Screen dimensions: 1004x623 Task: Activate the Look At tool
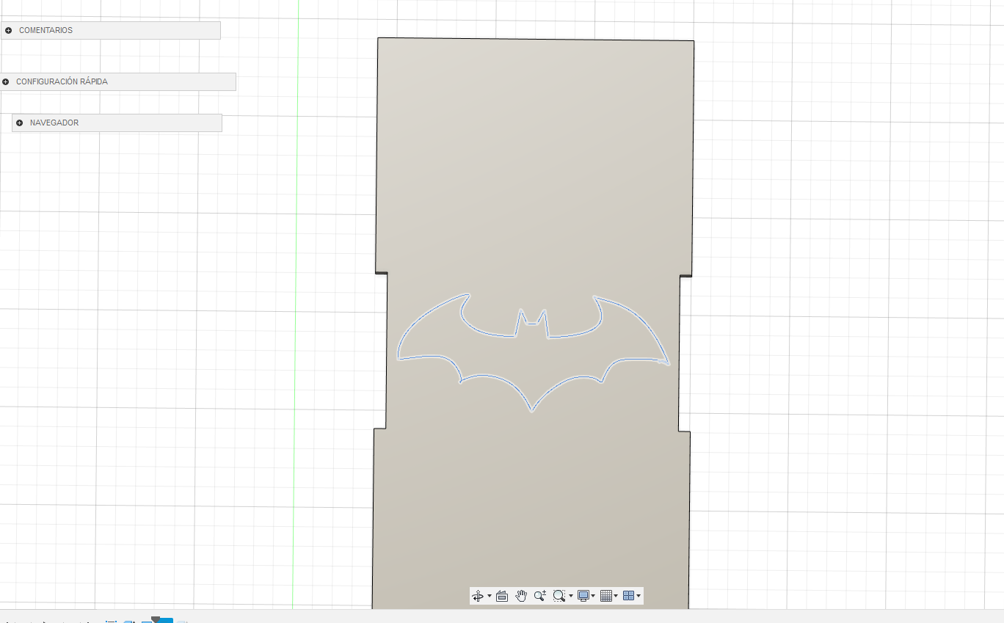click(x=502, y=596)
